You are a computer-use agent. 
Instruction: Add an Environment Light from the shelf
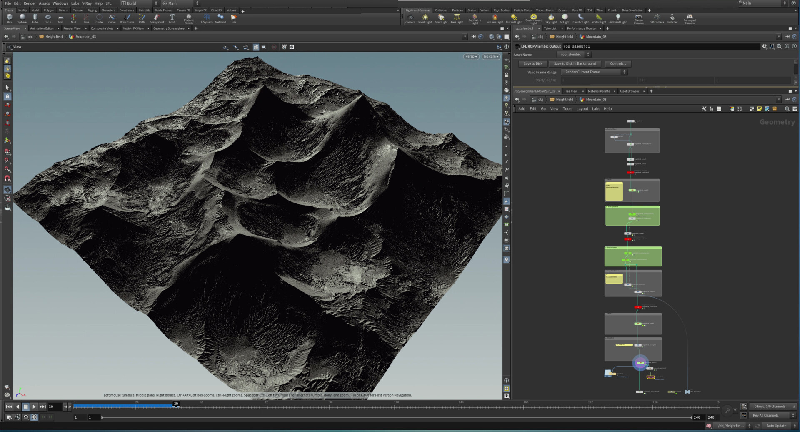point(533,18)
